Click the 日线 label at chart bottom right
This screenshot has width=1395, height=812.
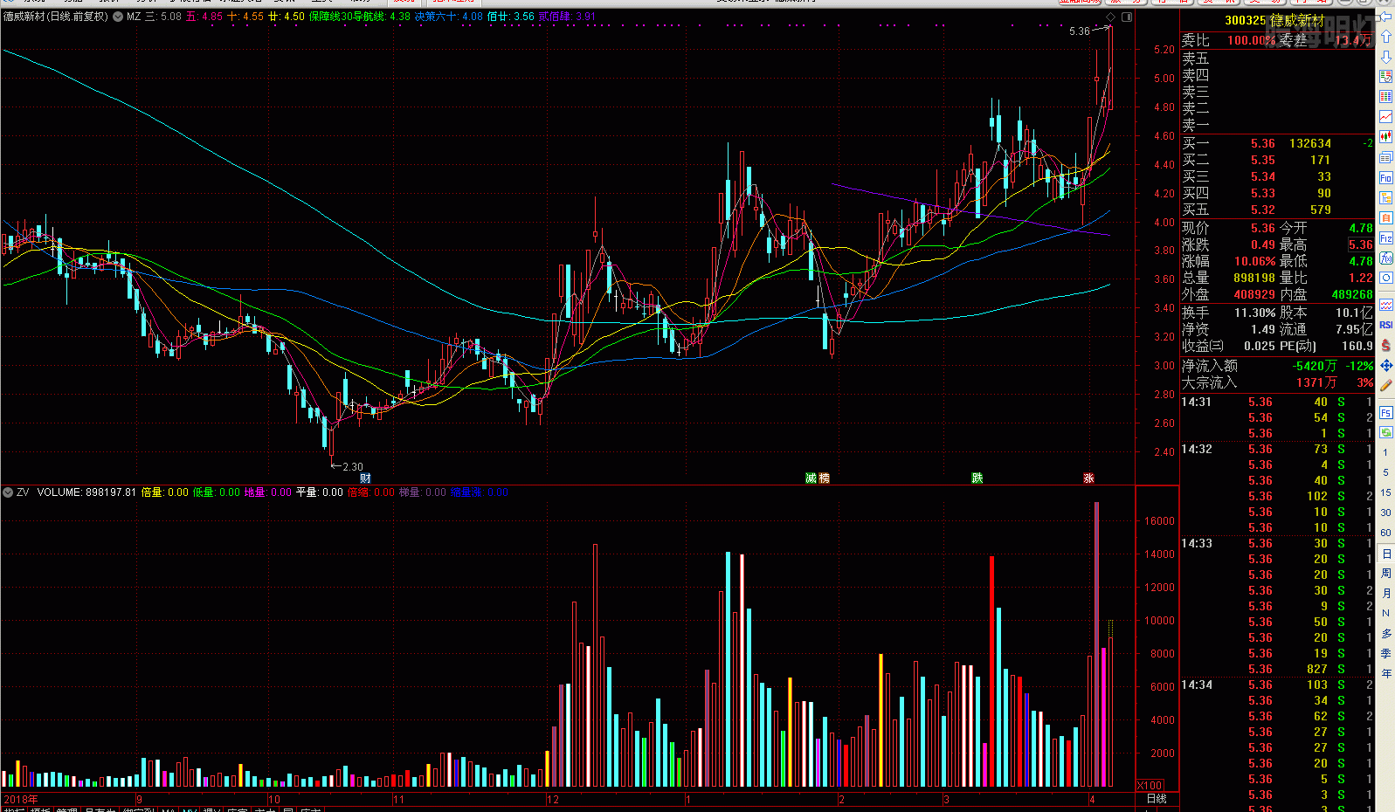click(x=1157, y=798)
